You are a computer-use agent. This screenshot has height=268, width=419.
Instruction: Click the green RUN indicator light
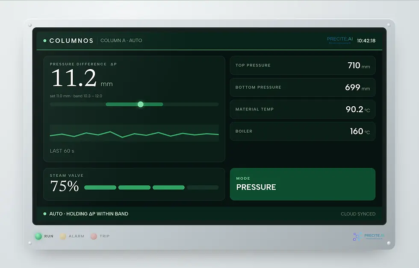[x=38, y=236]
